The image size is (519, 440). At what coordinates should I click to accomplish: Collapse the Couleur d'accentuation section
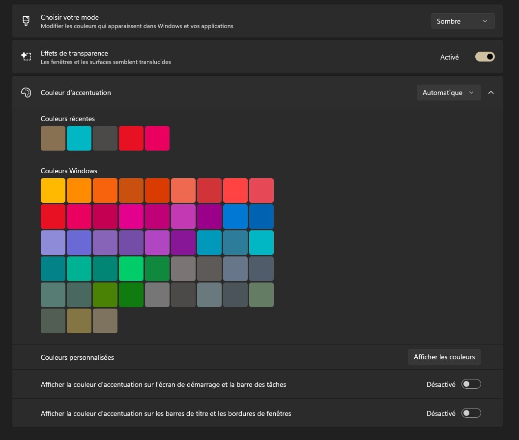491,93
